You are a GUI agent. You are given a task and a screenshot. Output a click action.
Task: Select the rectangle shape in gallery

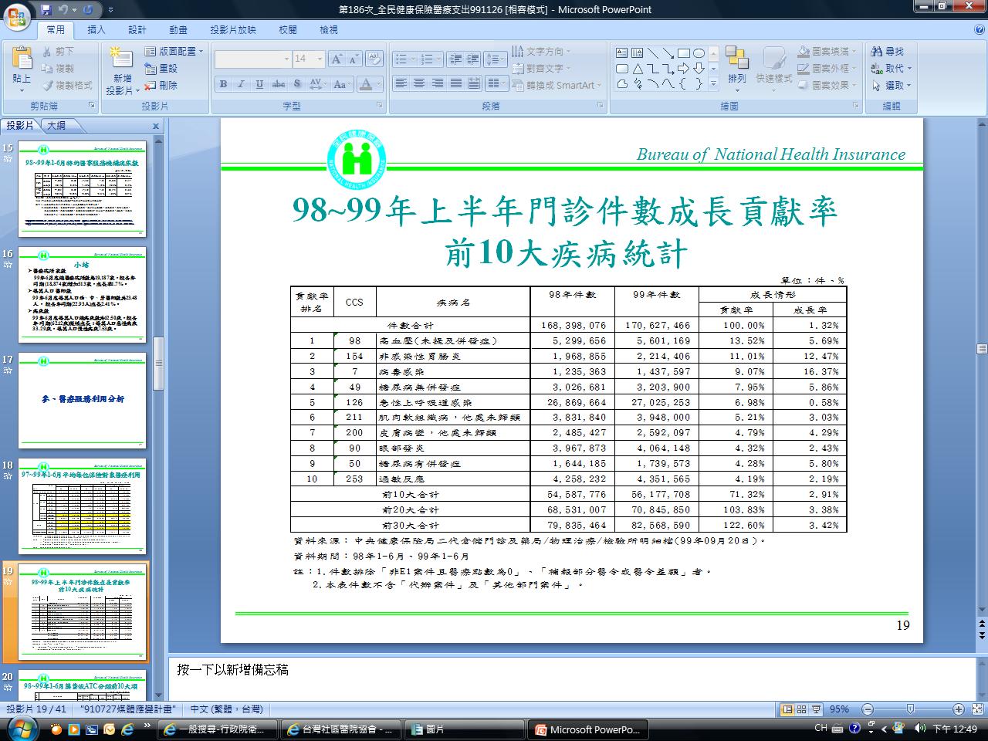[683, 53]
